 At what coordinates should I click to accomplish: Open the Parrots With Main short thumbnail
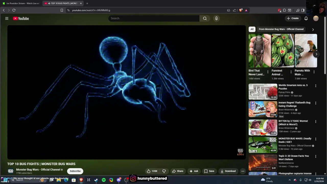click(x=306, y=51)
